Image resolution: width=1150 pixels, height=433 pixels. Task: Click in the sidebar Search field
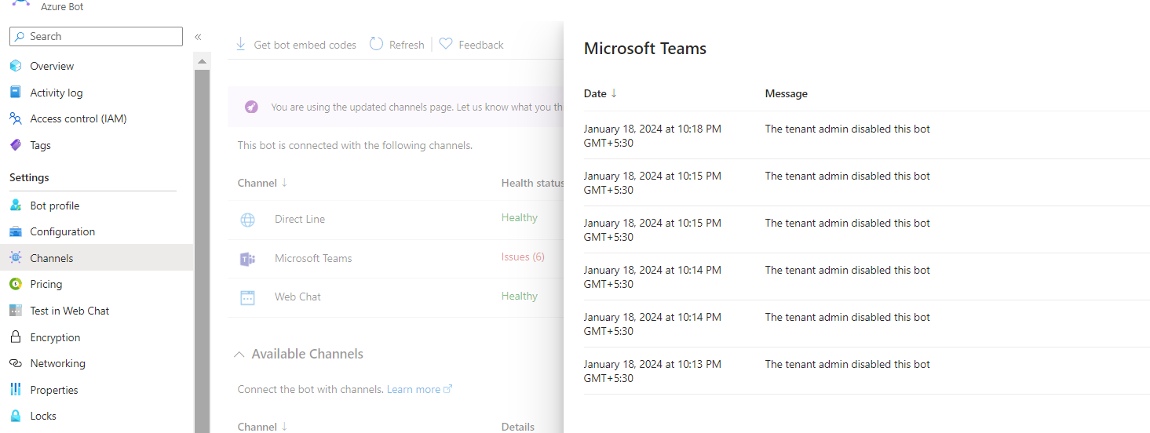point(96,36)
